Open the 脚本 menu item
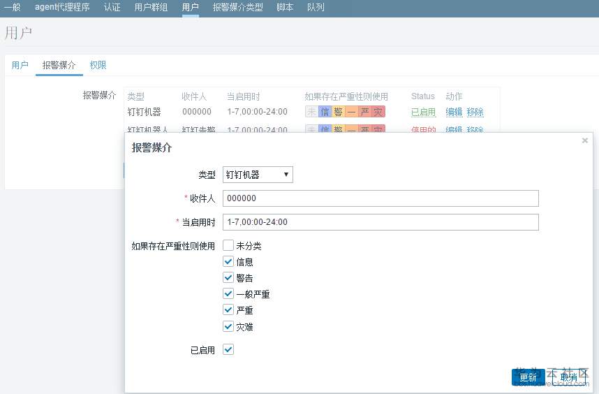 click(x=285, y=7)
